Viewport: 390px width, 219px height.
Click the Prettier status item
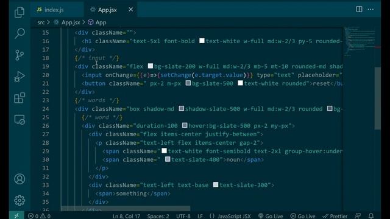335,216
